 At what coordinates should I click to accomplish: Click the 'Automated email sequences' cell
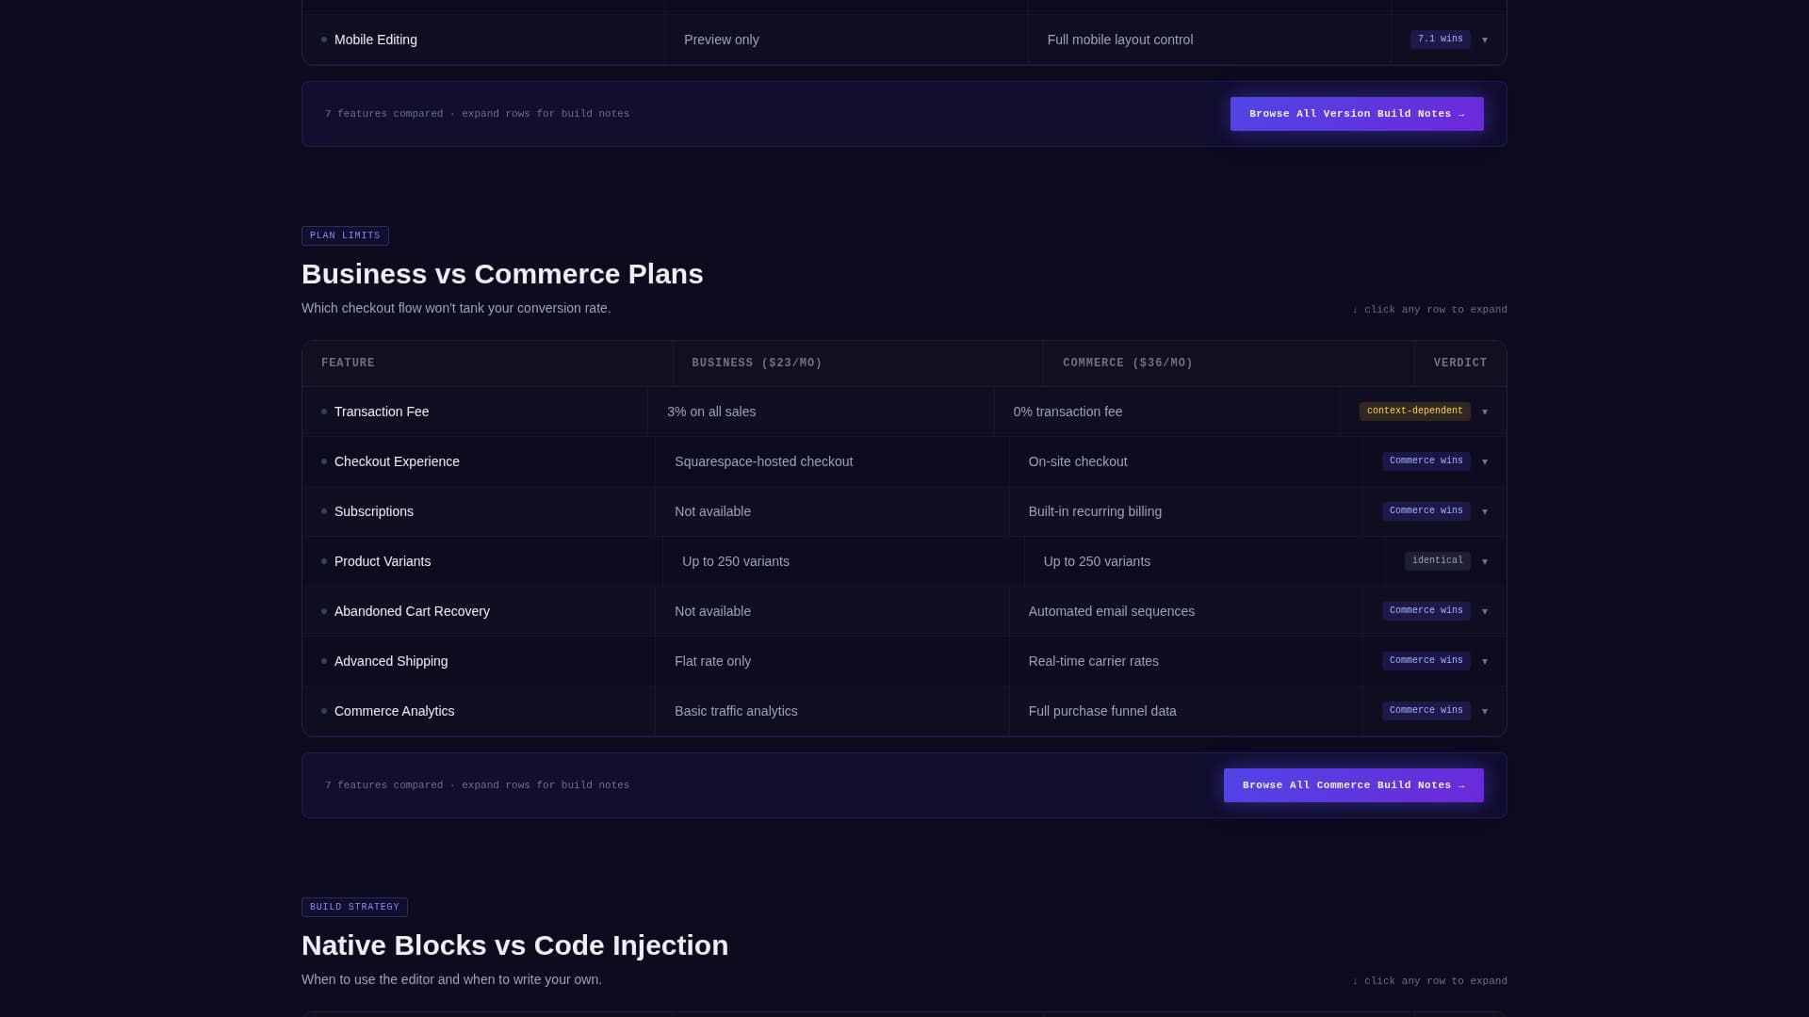click(1186, 611)
